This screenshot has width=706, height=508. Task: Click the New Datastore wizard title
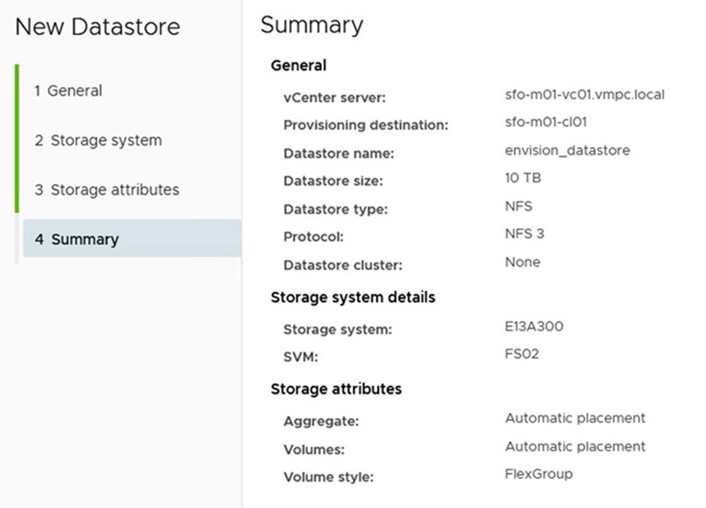[x=98, y=27]
